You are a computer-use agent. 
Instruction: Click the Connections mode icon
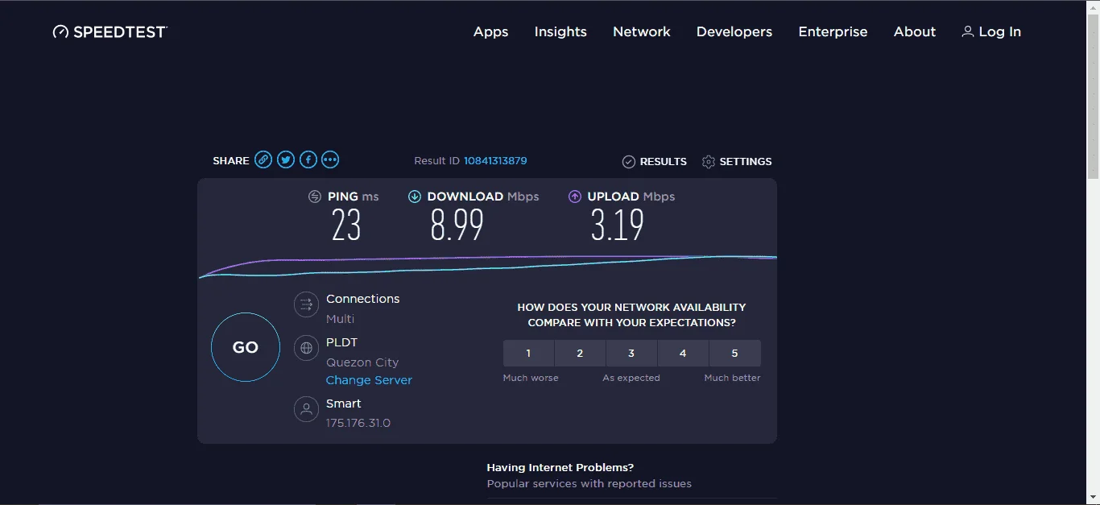[306, 304]
